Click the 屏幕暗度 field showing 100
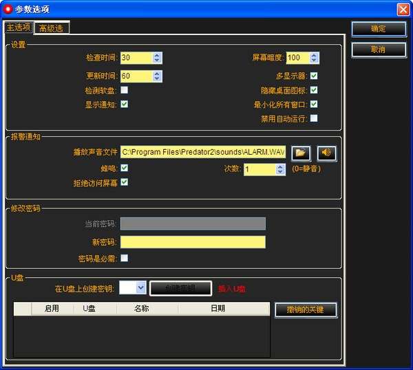 297,58
